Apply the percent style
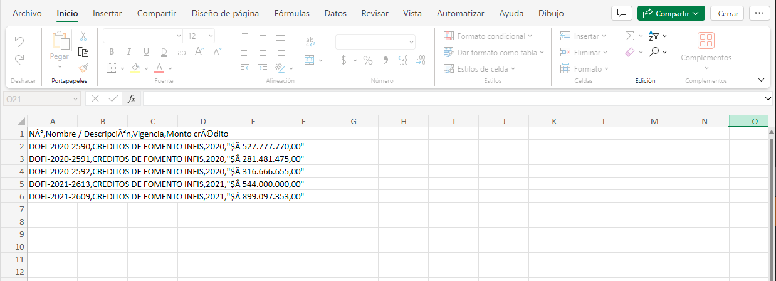 368,60
